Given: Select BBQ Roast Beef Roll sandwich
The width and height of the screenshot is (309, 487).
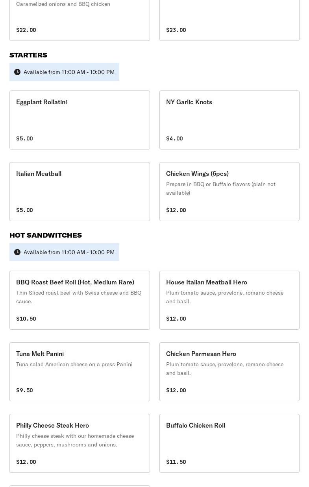Looking at the screenshot, I should pyautogui.click(x=80, y=300).
